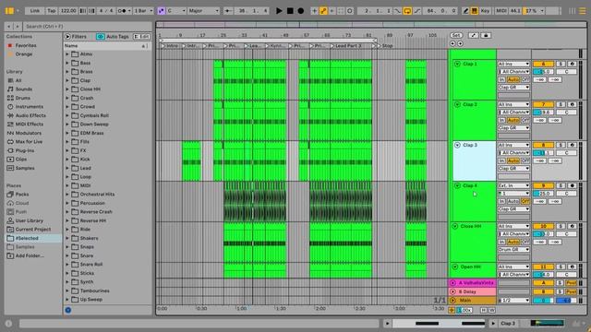Click the Tap tempo button
The image size is (591, 332).
point(52,11)
